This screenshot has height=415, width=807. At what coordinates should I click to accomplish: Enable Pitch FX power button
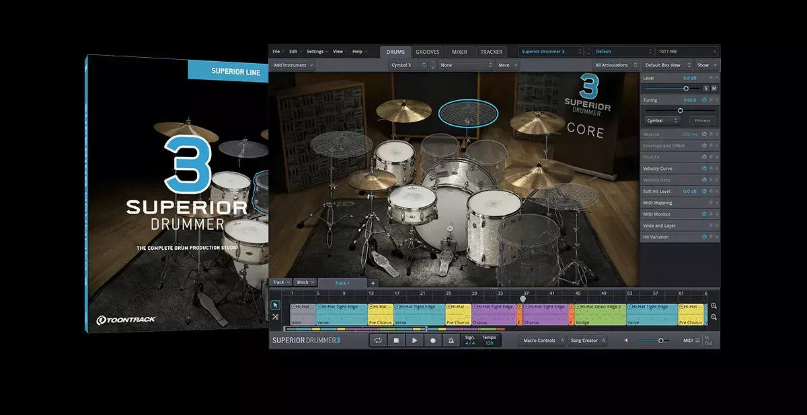click(704, 157)
